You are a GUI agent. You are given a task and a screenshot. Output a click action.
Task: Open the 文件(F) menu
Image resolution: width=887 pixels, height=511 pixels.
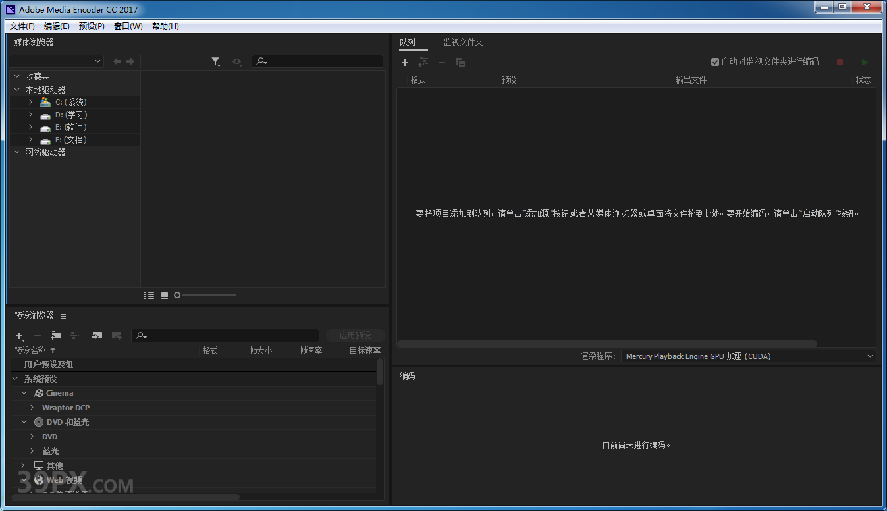point(22,26)
